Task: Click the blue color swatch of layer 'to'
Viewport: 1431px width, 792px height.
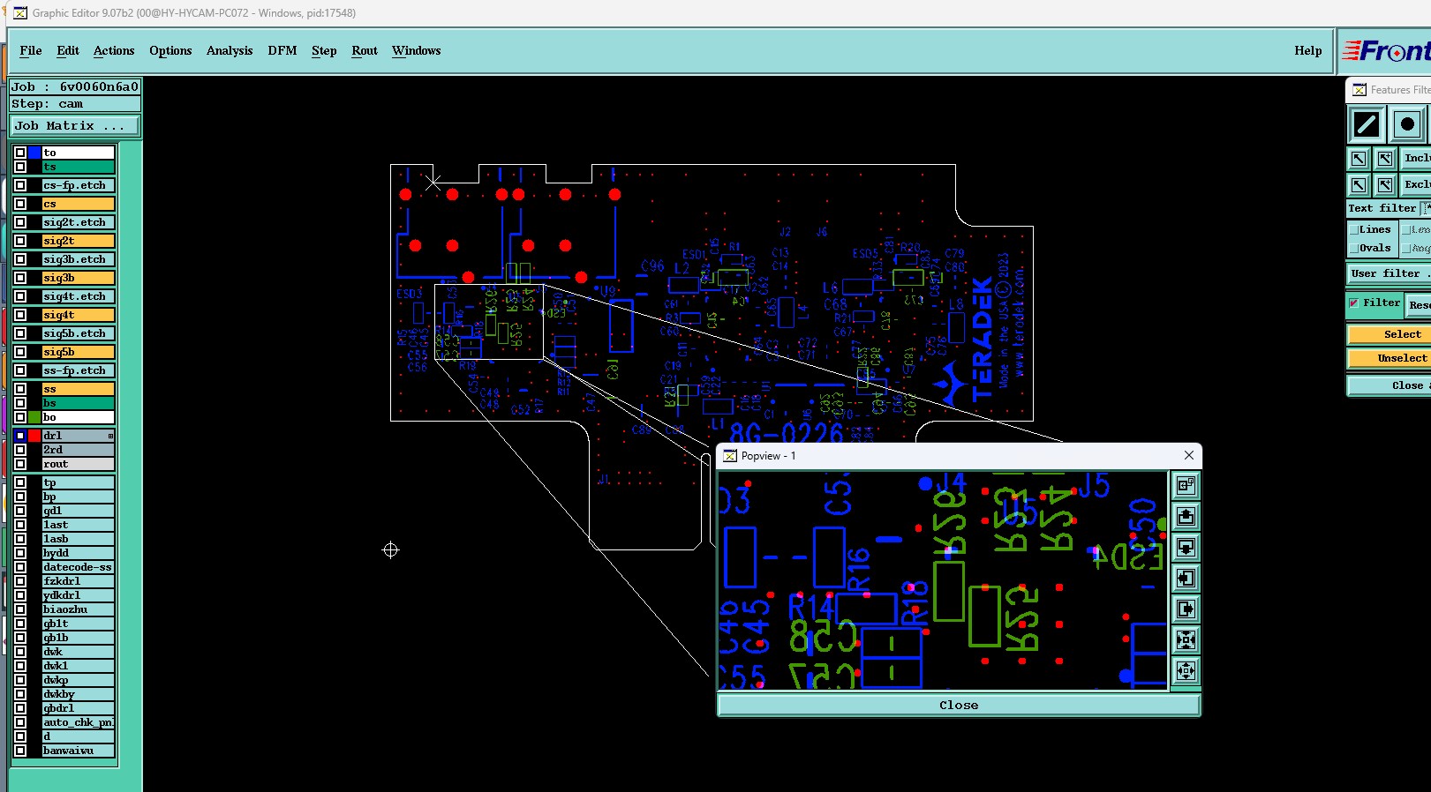Action: [34, 153]
